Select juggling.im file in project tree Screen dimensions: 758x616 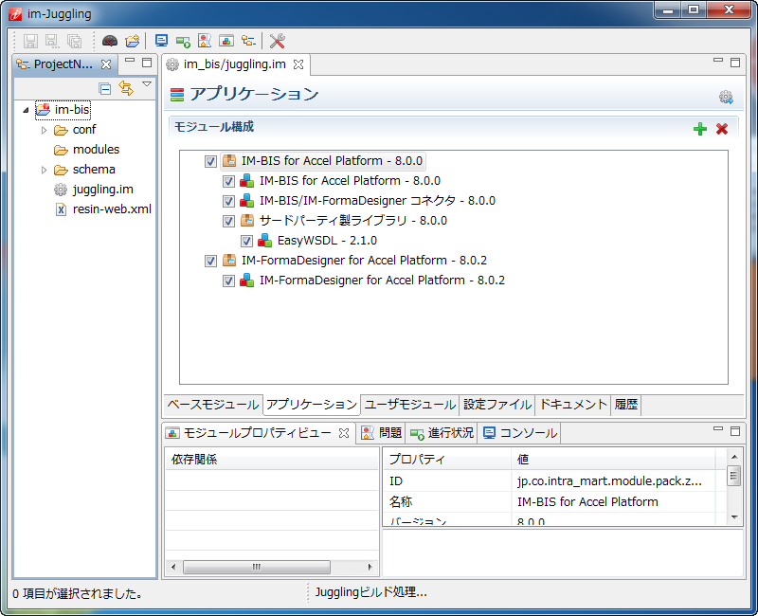click(102, 190)
